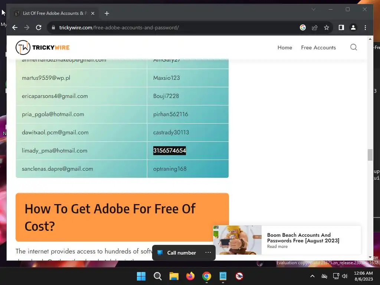Click the pirhan562116 password cell
380x285 pixels.
click(188, 114)
